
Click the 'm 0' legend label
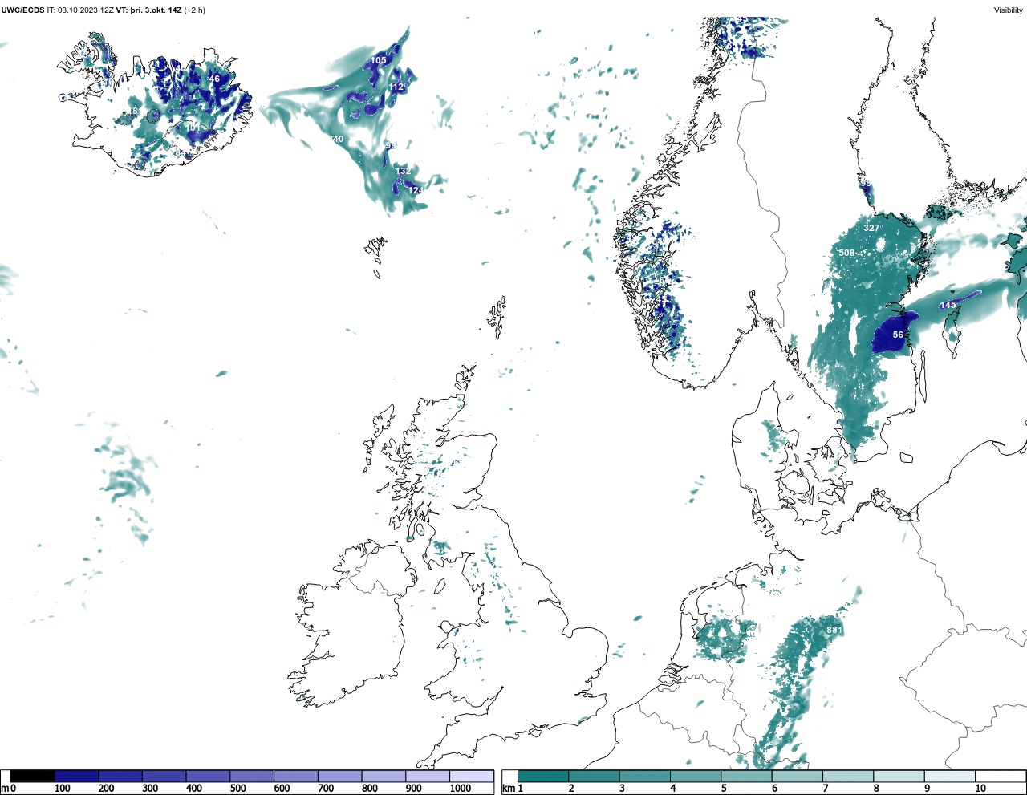8,789
